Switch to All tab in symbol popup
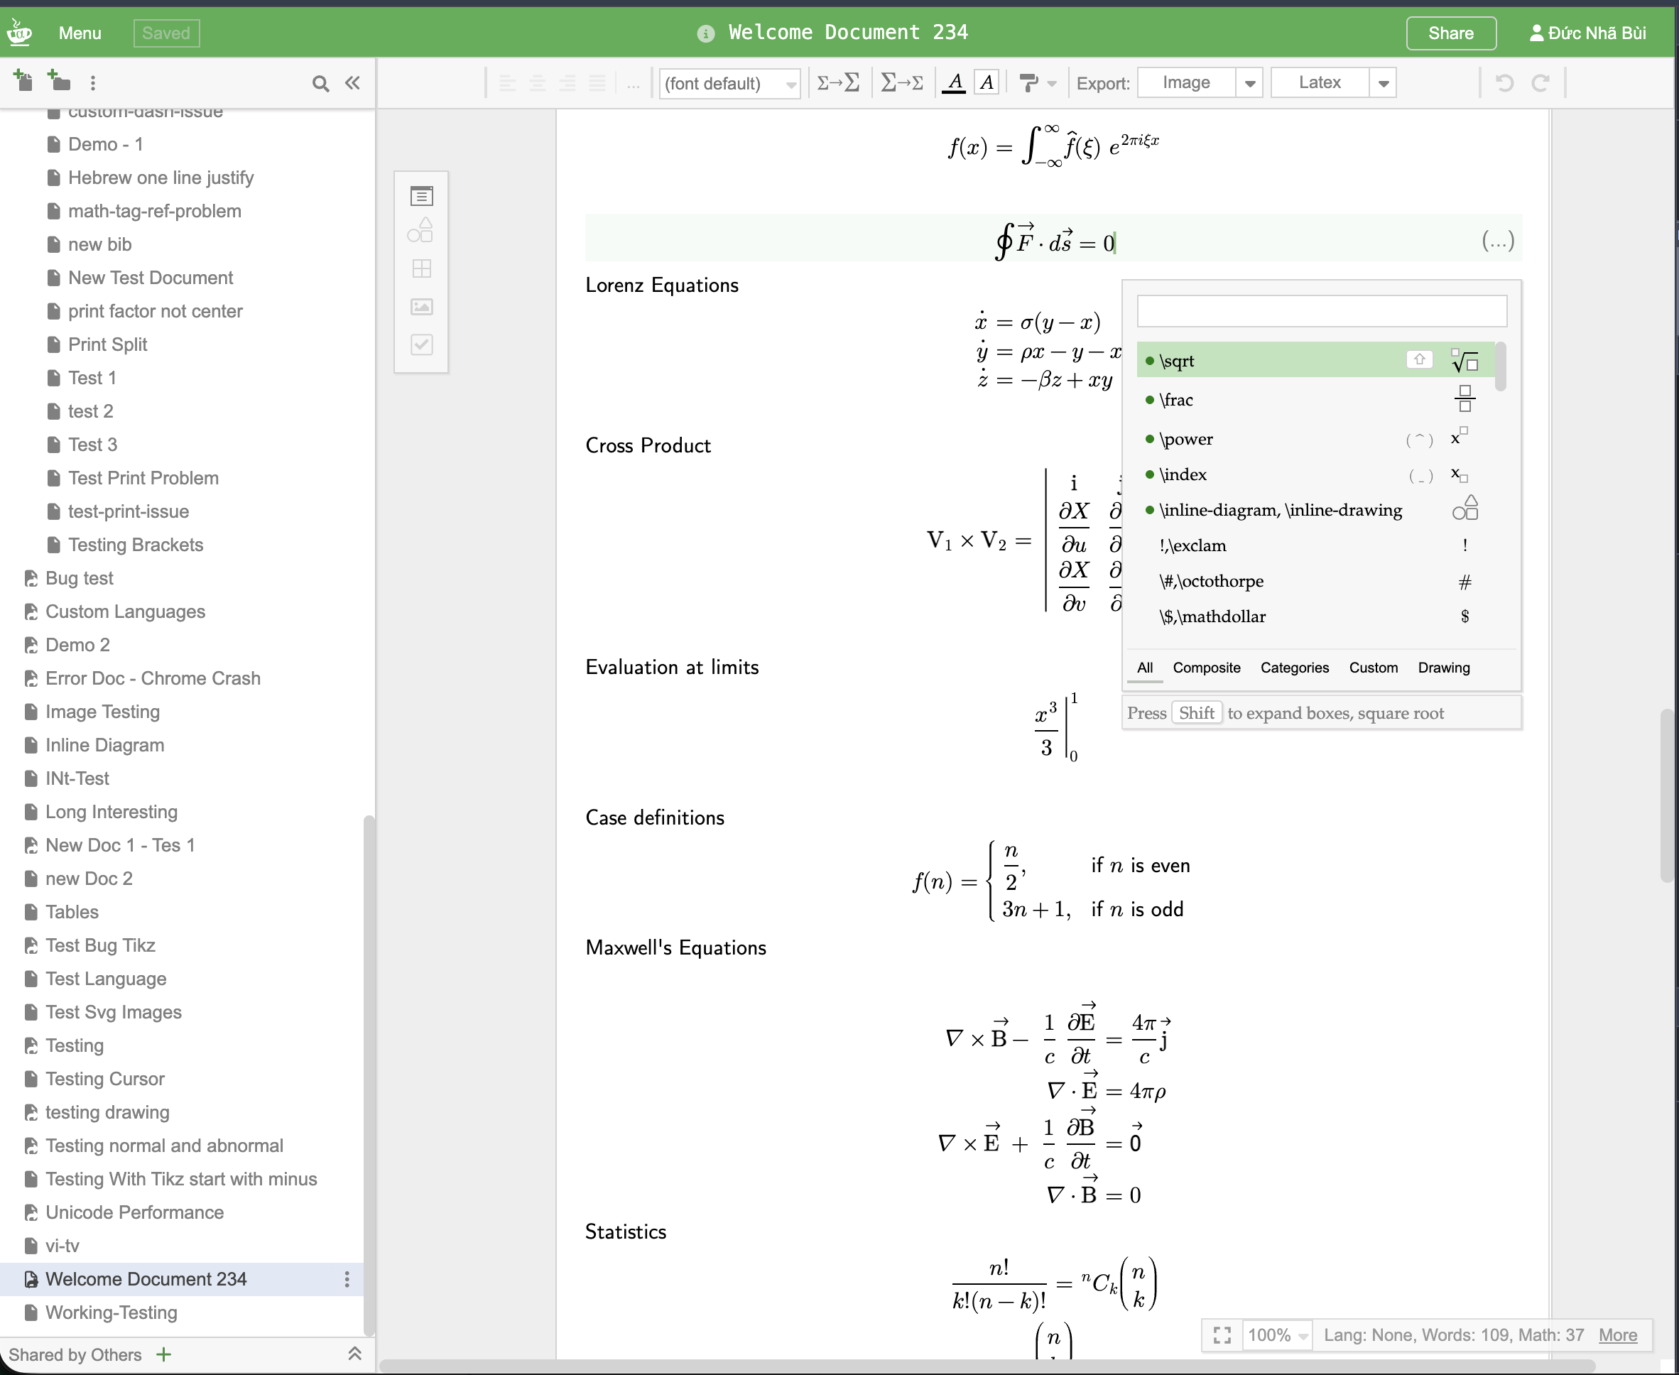 pos(1144,668)
